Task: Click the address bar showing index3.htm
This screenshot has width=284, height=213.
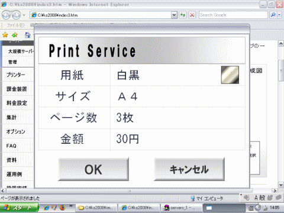Action: [x=101, y=15]
